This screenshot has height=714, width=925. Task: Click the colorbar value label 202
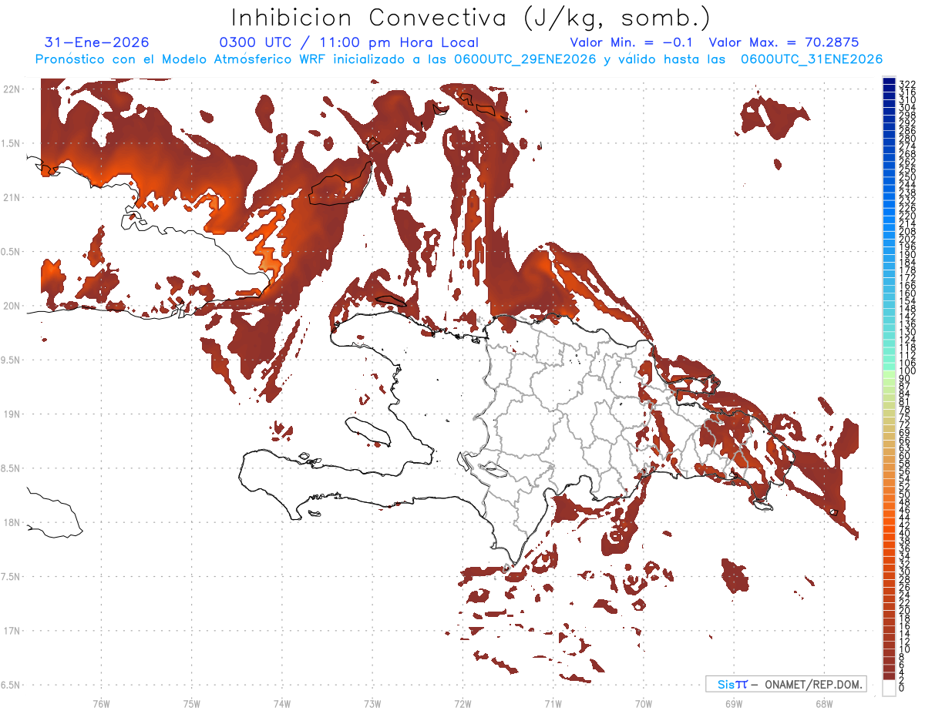tap(906, 239)
